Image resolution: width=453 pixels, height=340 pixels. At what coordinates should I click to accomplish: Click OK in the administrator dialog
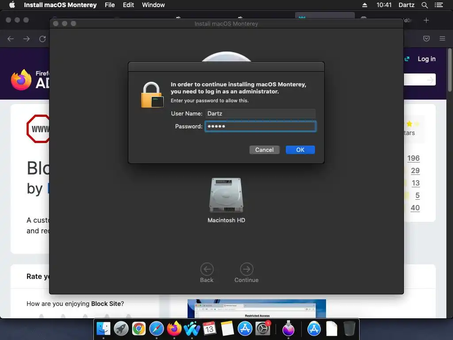(x=300, y=150)
